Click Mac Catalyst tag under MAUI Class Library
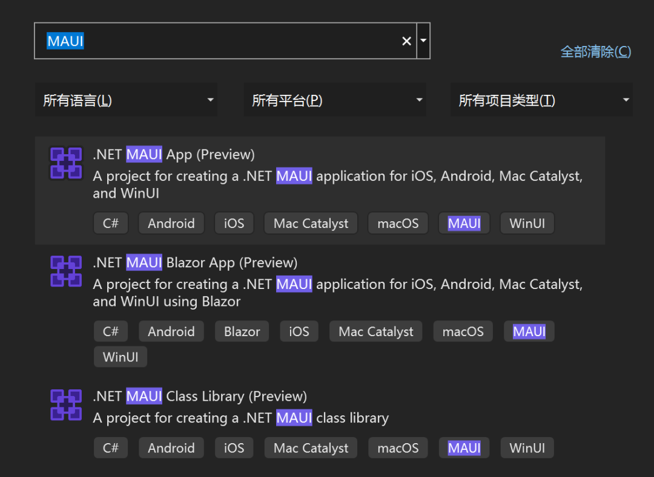 tap(311, 448)
